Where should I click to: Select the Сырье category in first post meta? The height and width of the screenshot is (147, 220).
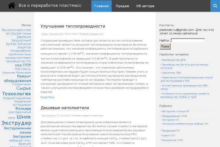(x=45, y=34)
